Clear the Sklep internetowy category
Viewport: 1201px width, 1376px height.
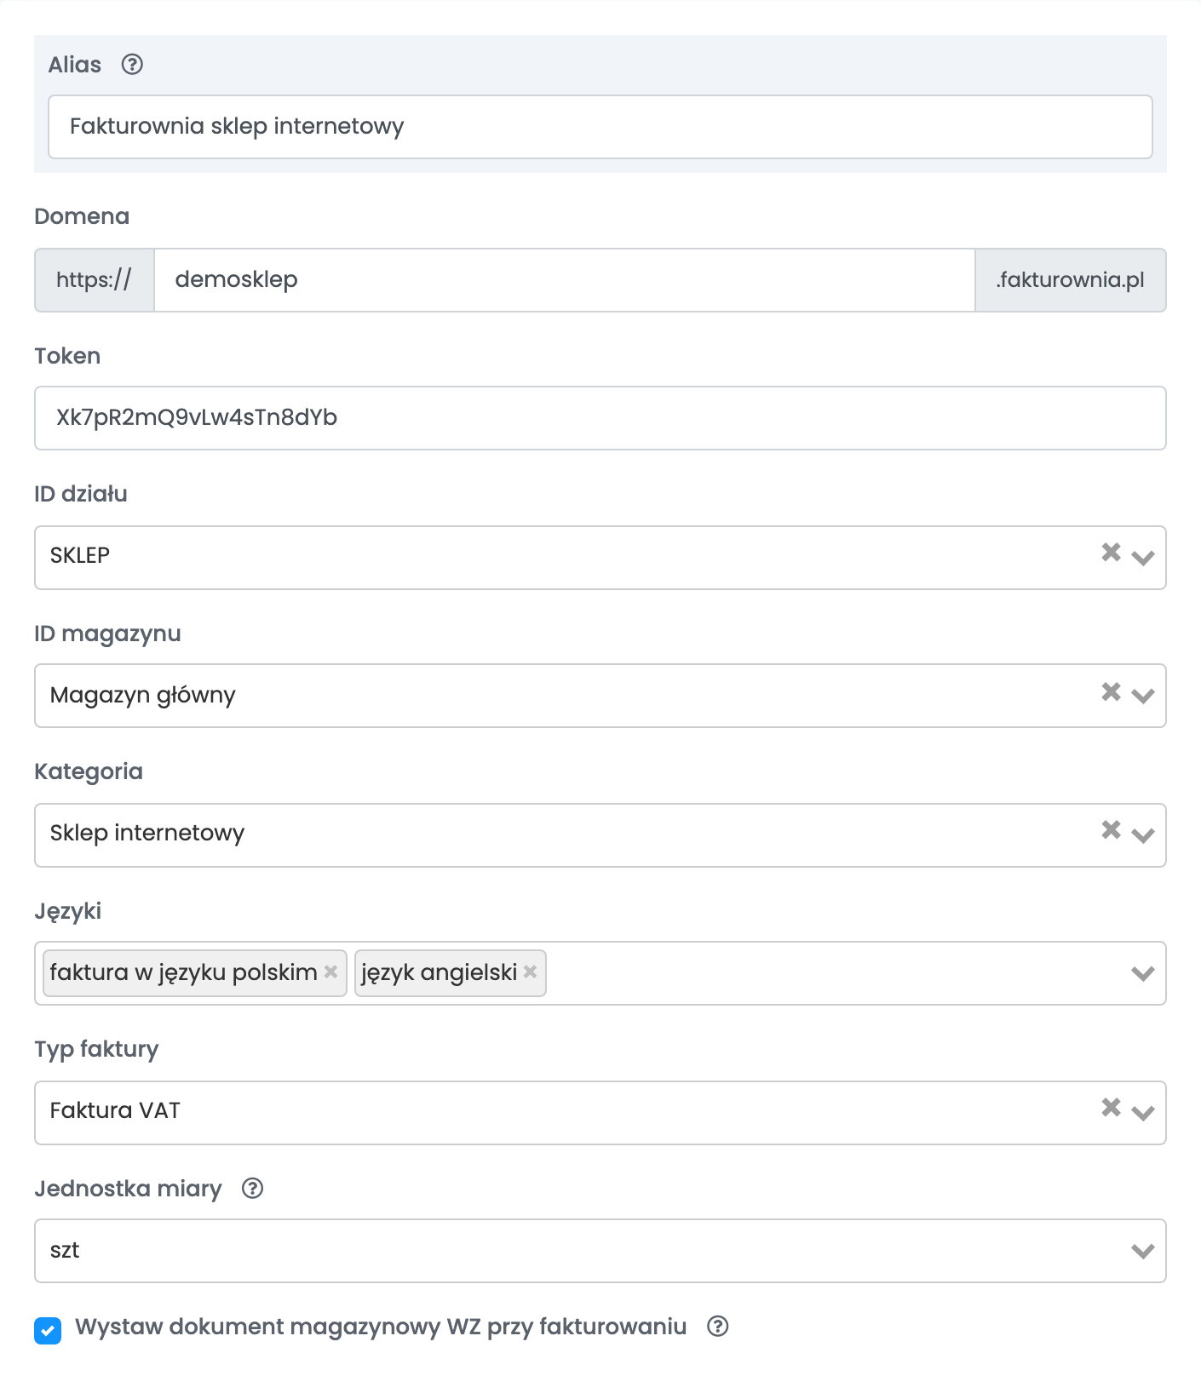1111,829
